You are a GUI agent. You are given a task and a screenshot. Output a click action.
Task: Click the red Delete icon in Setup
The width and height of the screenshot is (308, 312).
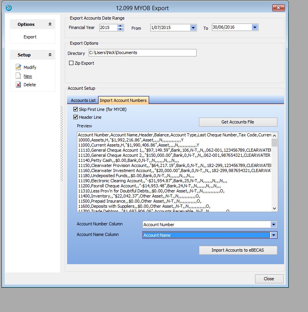click(18, 85)
